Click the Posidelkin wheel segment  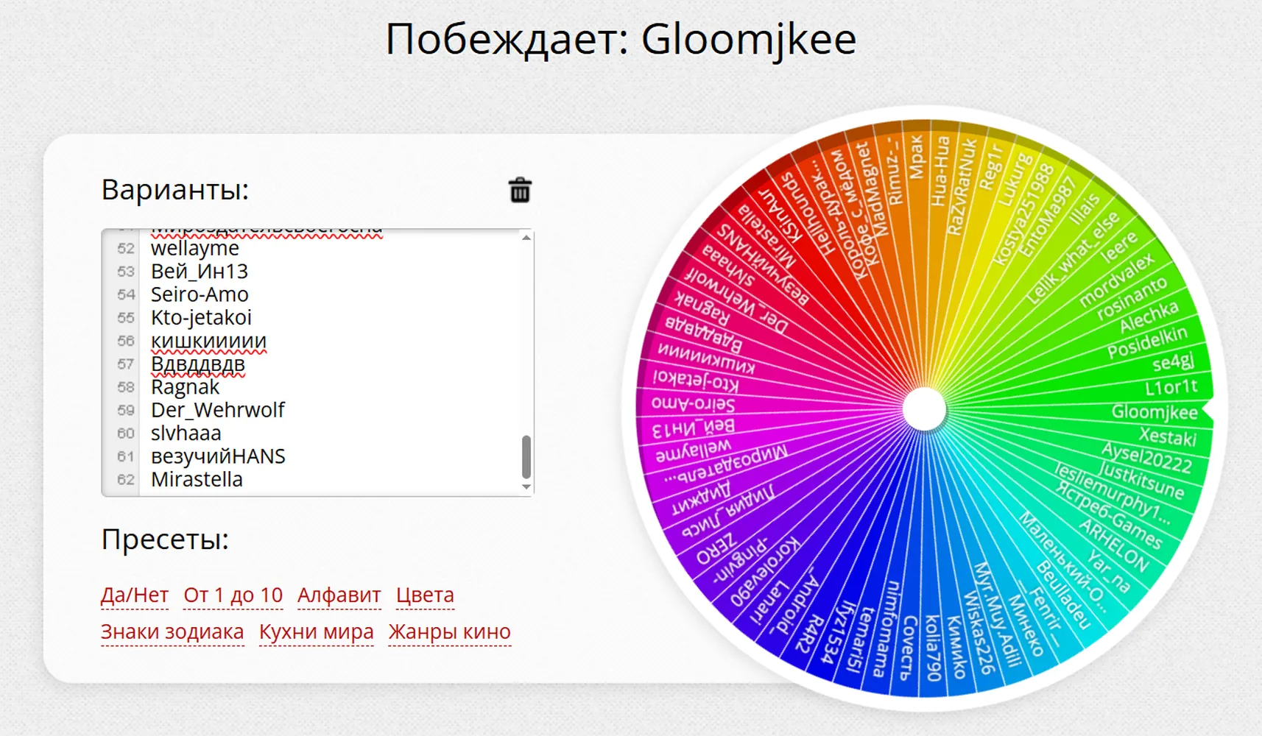(x=1147, y=342)
